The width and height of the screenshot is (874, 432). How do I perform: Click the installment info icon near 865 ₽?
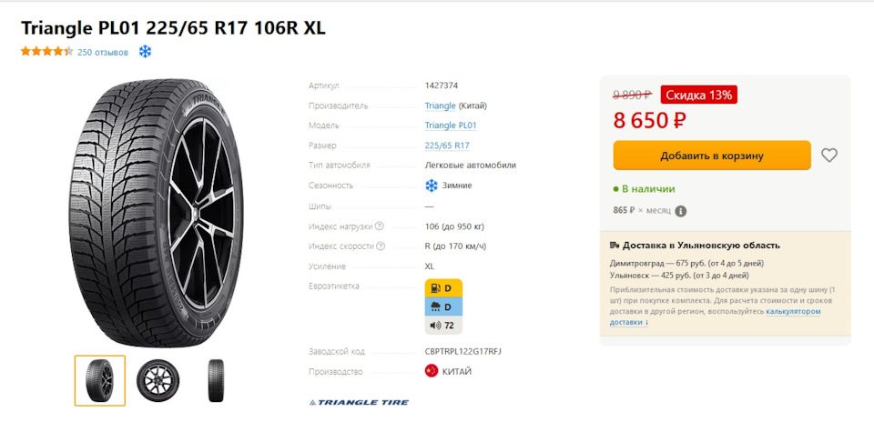coord(681,211)
